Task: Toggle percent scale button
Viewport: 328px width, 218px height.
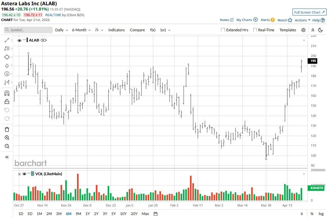Action: [312, 214]
